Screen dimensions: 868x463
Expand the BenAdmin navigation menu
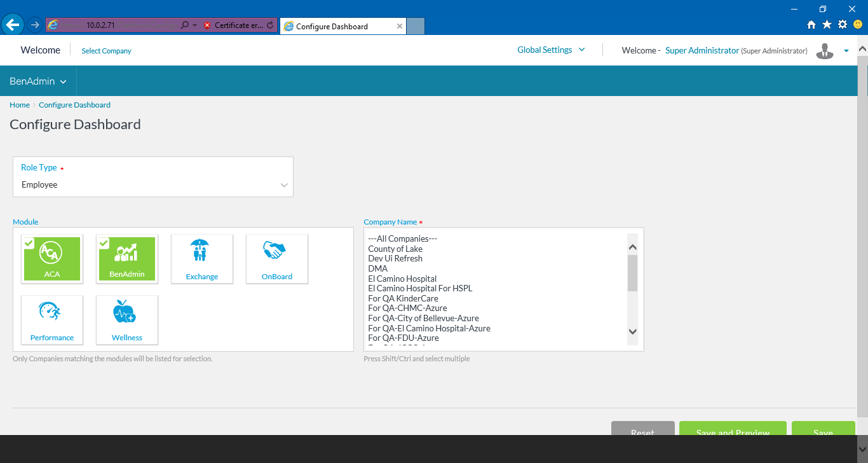tap(38, 81)
